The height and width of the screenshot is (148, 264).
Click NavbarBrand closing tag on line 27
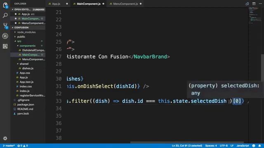pos(149,57)
